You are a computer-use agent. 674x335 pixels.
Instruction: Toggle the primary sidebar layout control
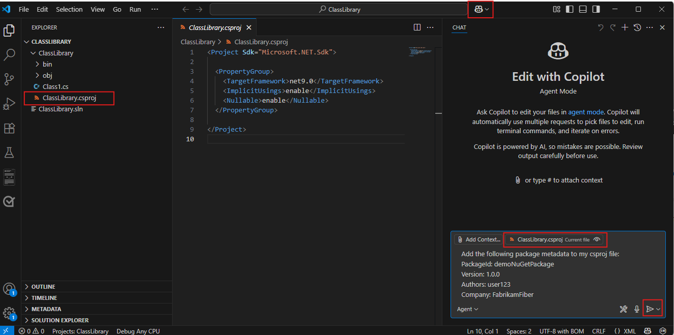[570, 9]
